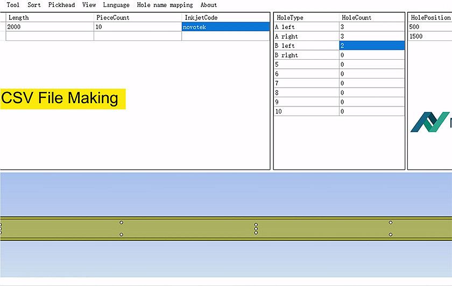The height and width of the screenshot is (286, 452).
Task: Open Hole name mapping menu
Action: [165, 5]
